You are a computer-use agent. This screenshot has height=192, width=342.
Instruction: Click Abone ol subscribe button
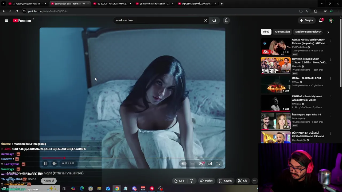[49, 181]
